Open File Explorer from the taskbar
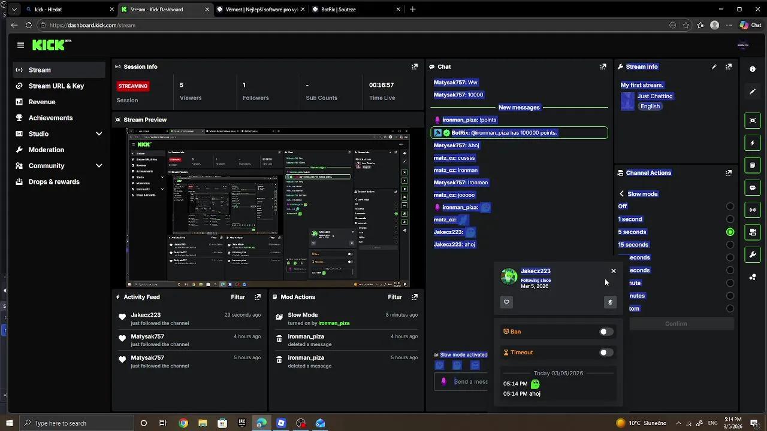This screenshot has height=431, width=767. [203, 423]
